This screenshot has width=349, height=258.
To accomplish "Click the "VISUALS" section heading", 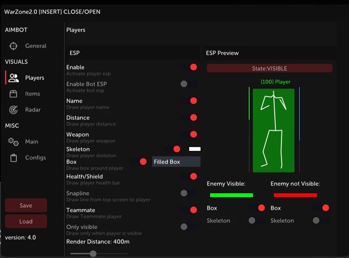I will [x=16, y=62].
